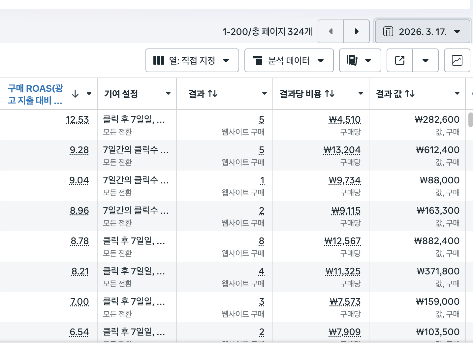Image resolution: width=473 pixels, height=343 pixels.
Task: Sort by 결과당 비용 column arrows
Action: point(330,94)
